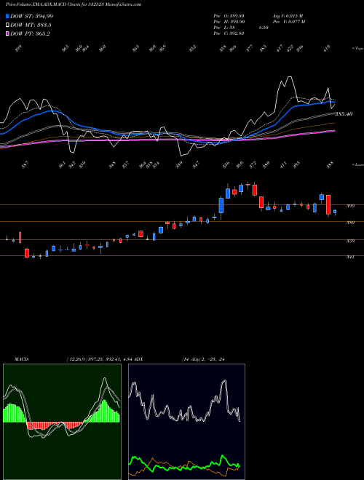The height and width of the screenshot is (480, 364).
Task: Click the 377 label above the chart
Action: point(250,48)
